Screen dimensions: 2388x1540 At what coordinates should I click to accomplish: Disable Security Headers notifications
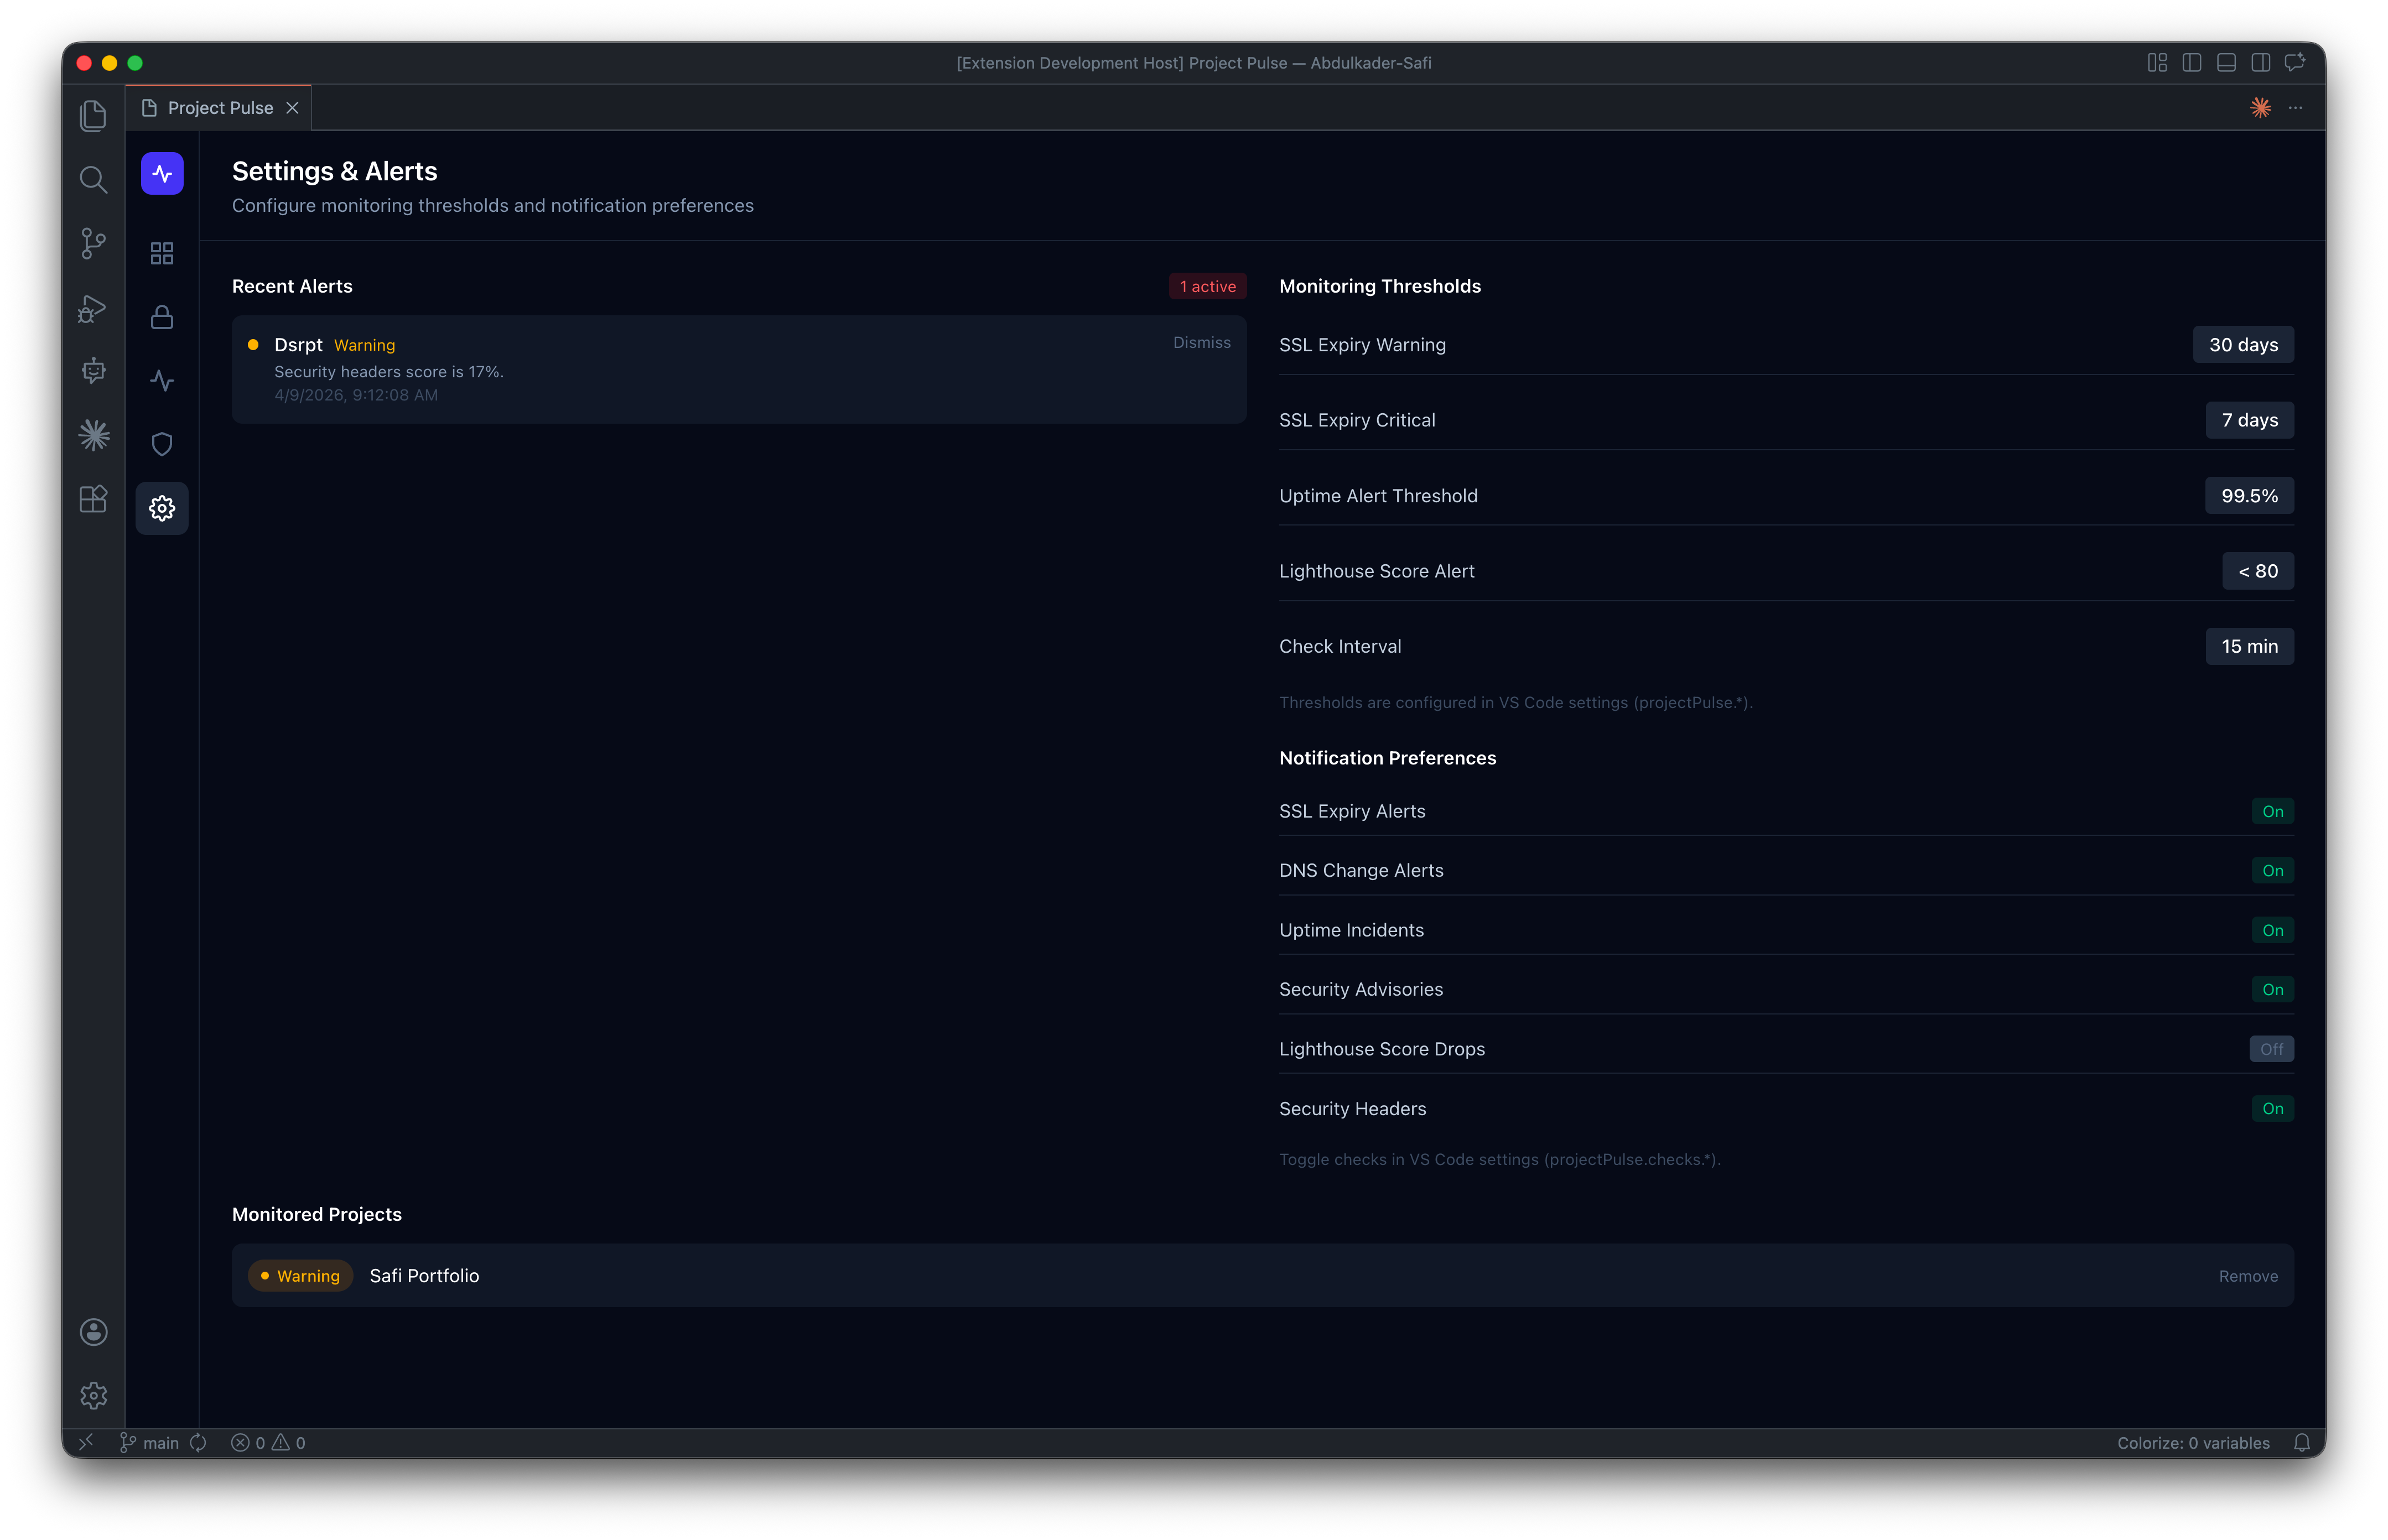[x=2272, y=1108]
